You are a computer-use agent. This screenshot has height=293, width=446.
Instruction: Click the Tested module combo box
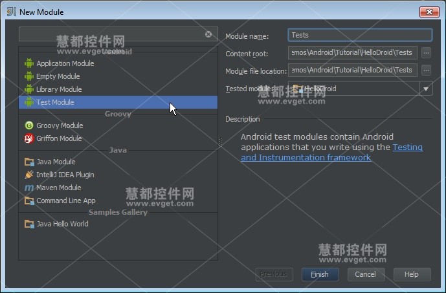(361, 89)
